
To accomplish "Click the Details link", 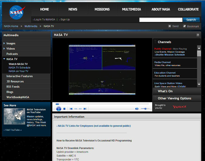I will [181, 86].
